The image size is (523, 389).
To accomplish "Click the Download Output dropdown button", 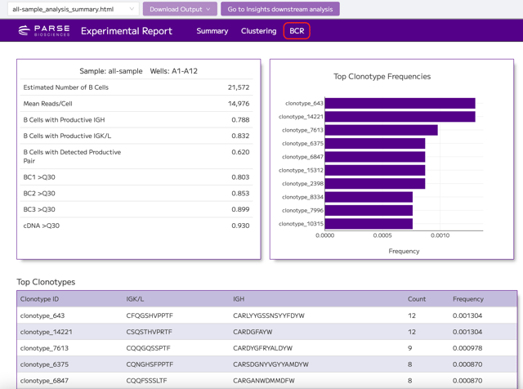I will click(180, 9).
